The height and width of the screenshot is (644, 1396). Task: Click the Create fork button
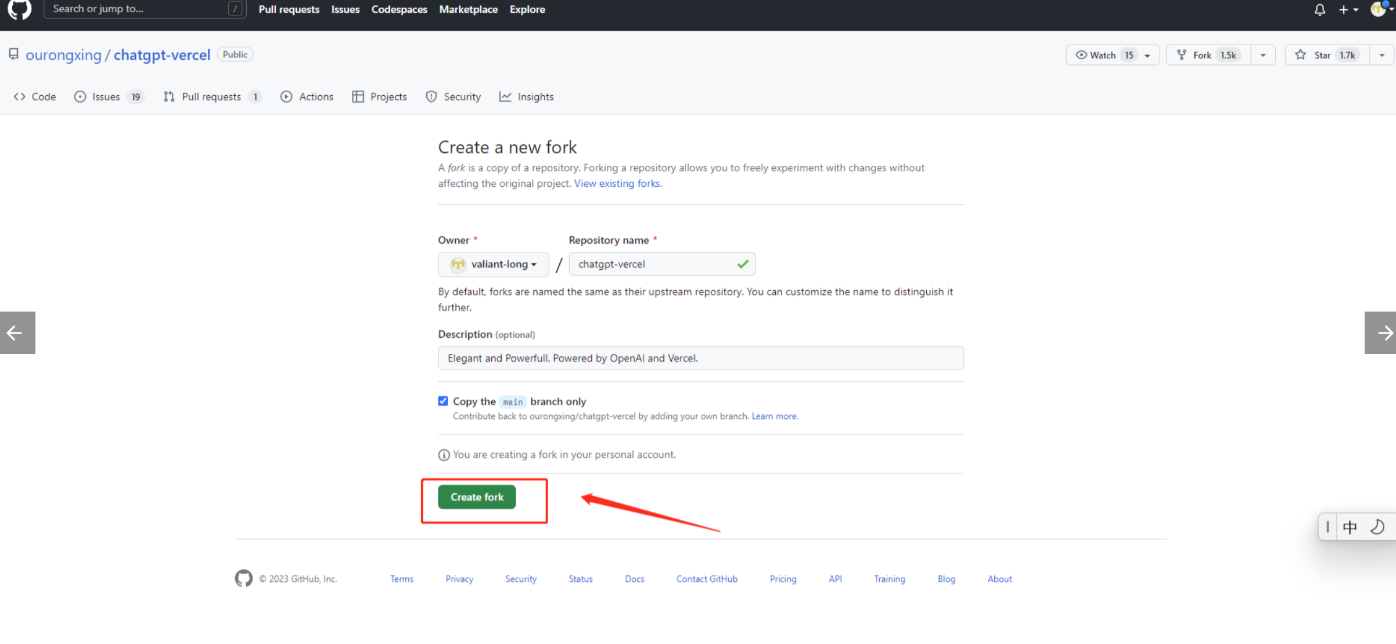click(476, 497)
